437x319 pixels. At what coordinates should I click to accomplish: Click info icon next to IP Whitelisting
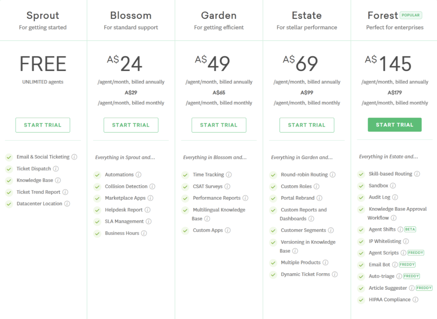[406, 241]
